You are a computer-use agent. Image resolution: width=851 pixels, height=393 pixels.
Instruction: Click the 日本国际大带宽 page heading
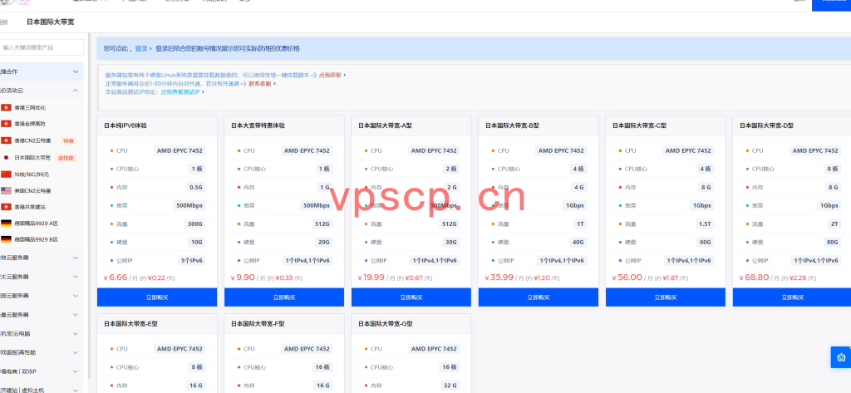tap(51, 22)
